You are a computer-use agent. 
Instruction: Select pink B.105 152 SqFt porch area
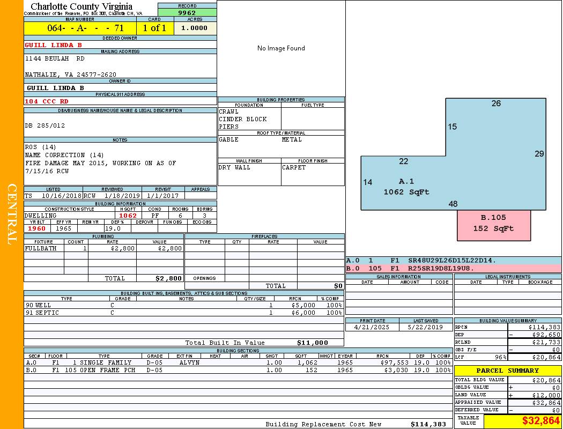[x=493, y=224]
